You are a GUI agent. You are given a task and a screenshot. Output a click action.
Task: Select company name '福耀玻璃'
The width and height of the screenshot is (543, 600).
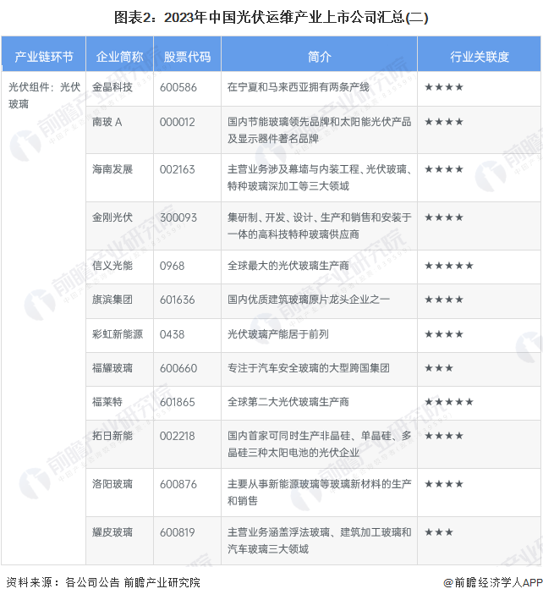pos(112,368)
